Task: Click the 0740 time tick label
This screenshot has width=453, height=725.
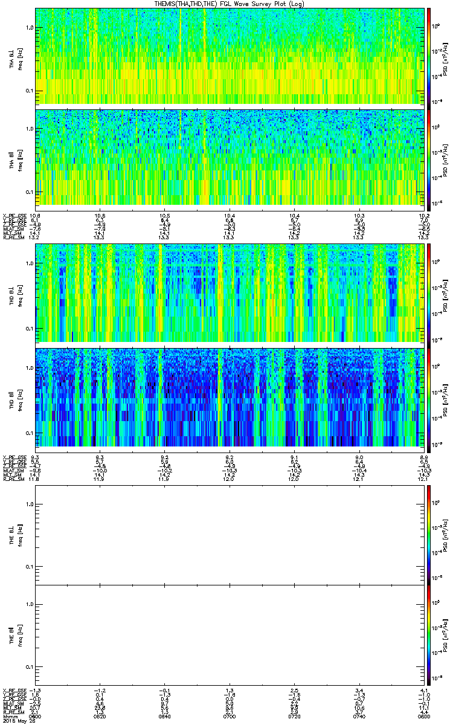Action: [359, 716]
